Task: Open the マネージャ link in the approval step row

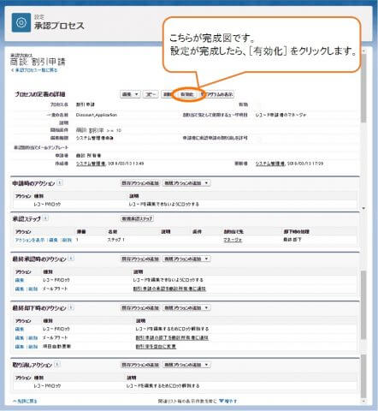Action: click(233, 240)
